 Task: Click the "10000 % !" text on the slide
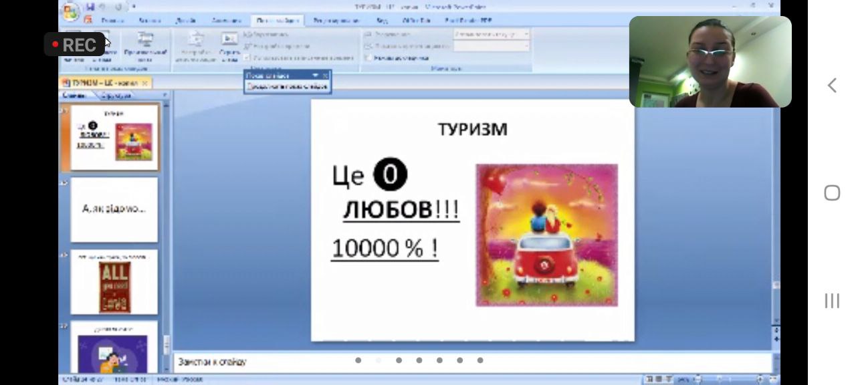point(385,248)
